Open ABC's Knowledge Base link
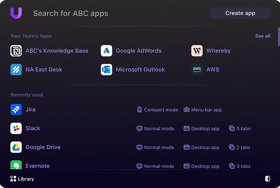The image size is (280, 188). point(57,51)
